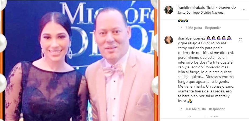
Task: Open the 1 h timestamp beside 4 Me gusta
Action: (x=180, y=28)
